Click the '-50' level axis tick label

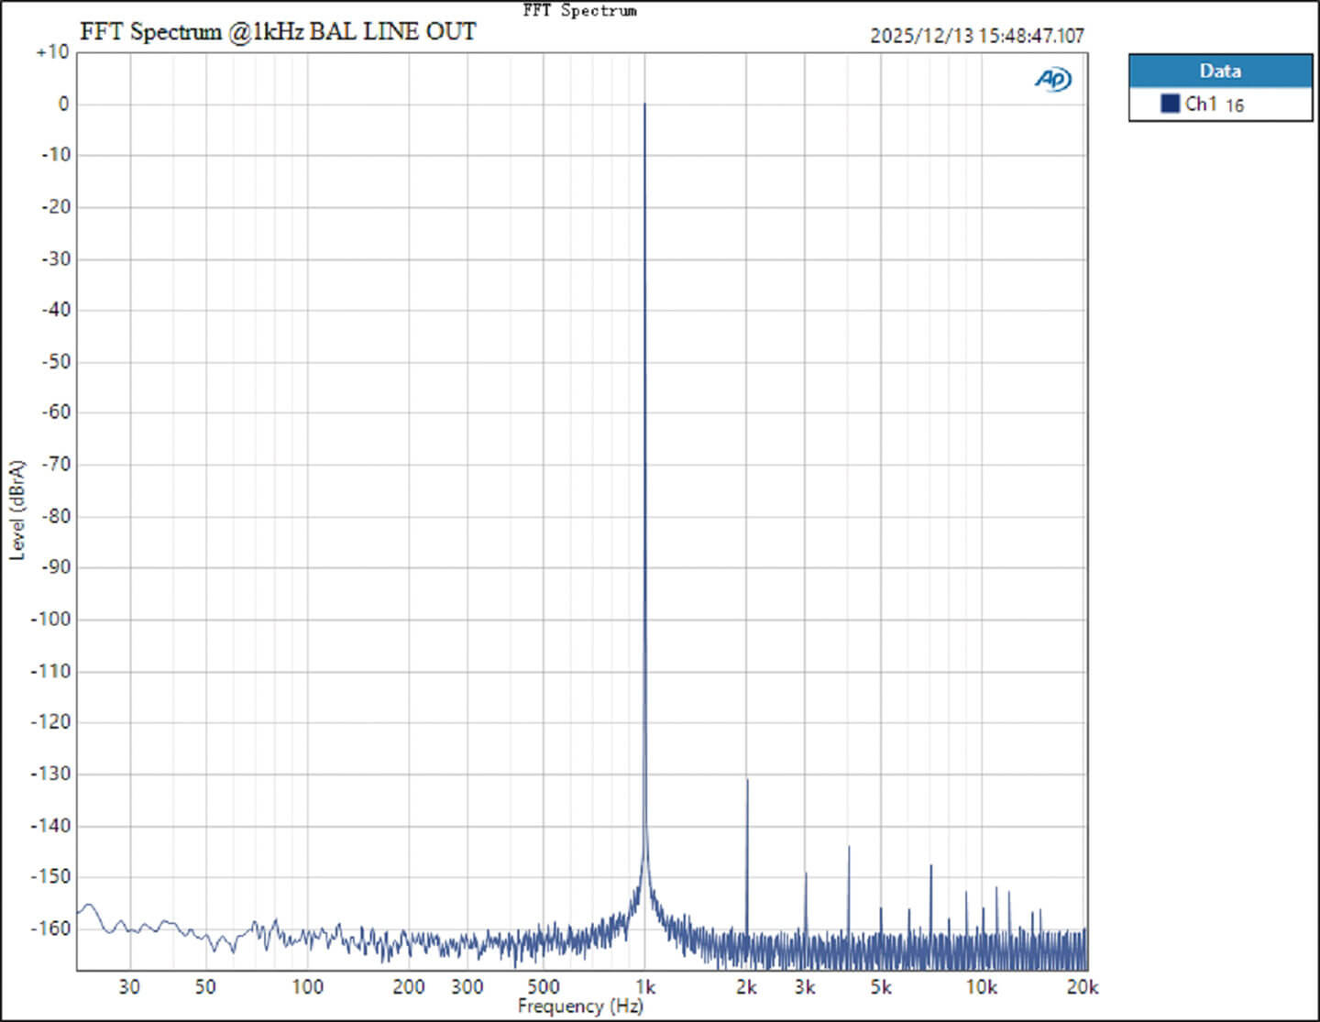coord(55,361)
